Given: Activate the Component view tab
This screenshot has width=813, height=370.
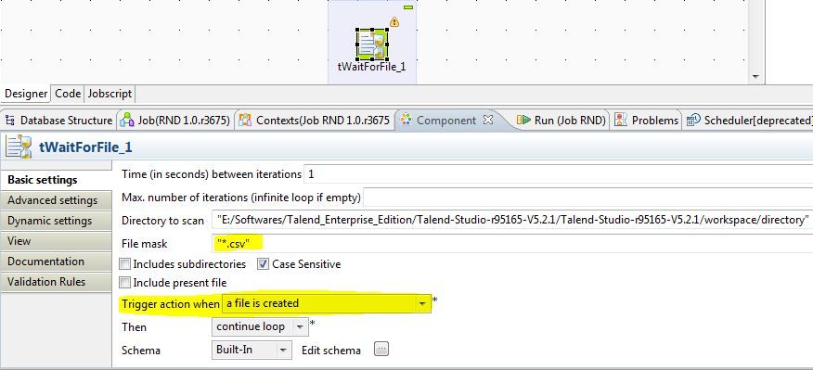Looking at the screenshot, I should [x=445, y=121].
